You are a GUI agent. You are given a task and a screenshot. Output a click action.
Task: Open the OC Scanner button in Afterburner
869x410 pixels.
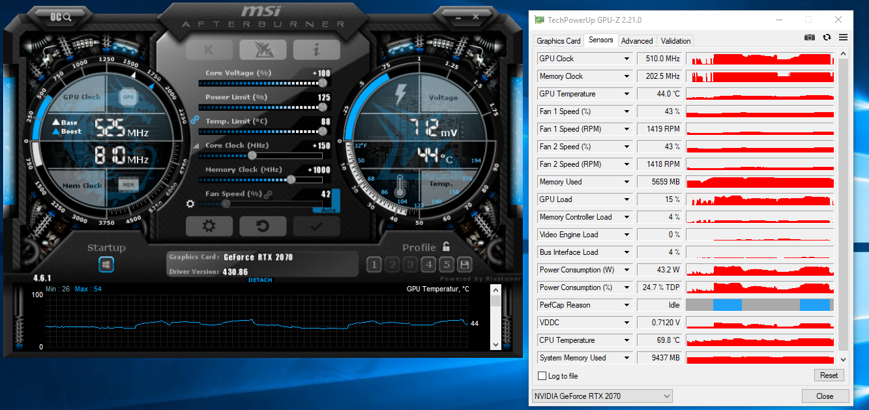tap(61, 16)
